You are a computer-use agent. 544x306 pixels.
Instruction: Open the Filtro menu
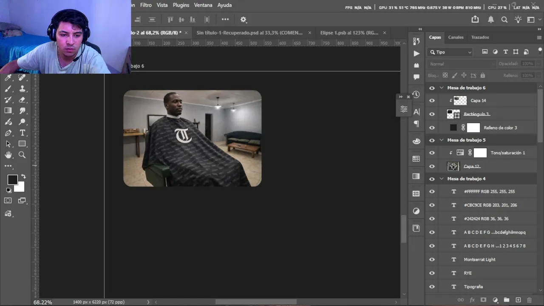[146, 5]
